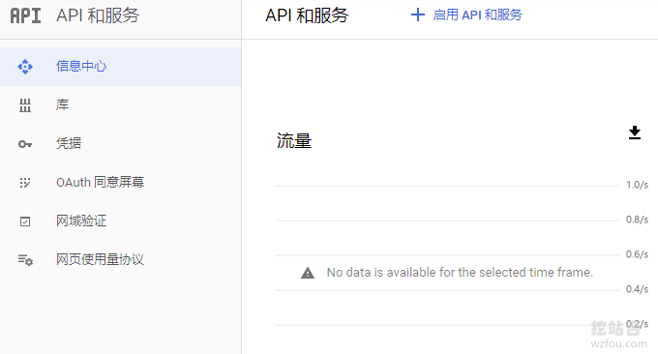Image resolution: width=658 pixels, height=354 pixels.
Task: Go to 凭据 page
Action: click(120, 143)
